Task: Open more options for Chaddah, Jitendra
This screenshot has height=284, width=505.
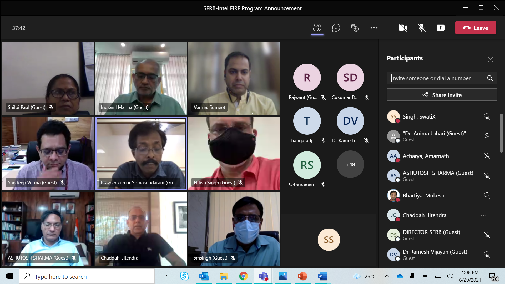Action: tap(483, 215)
